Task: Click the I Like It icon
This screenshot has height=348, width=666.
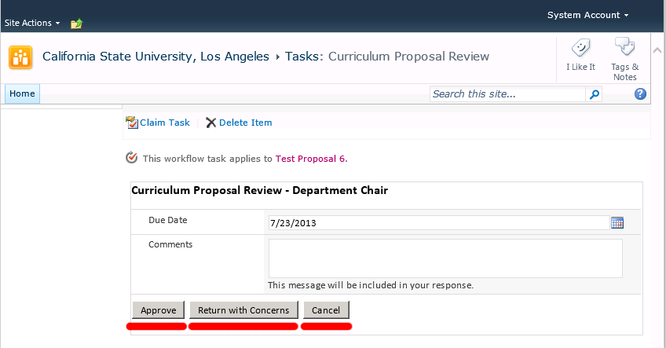Action: coord(580,49)
